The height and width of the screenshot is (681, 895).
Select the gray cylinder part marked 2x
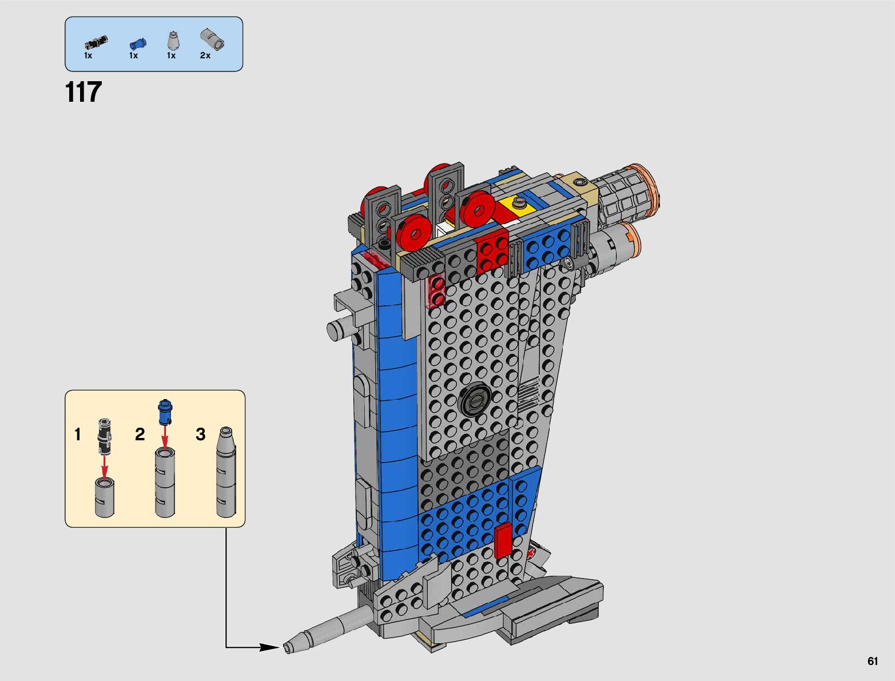[212, 39]
